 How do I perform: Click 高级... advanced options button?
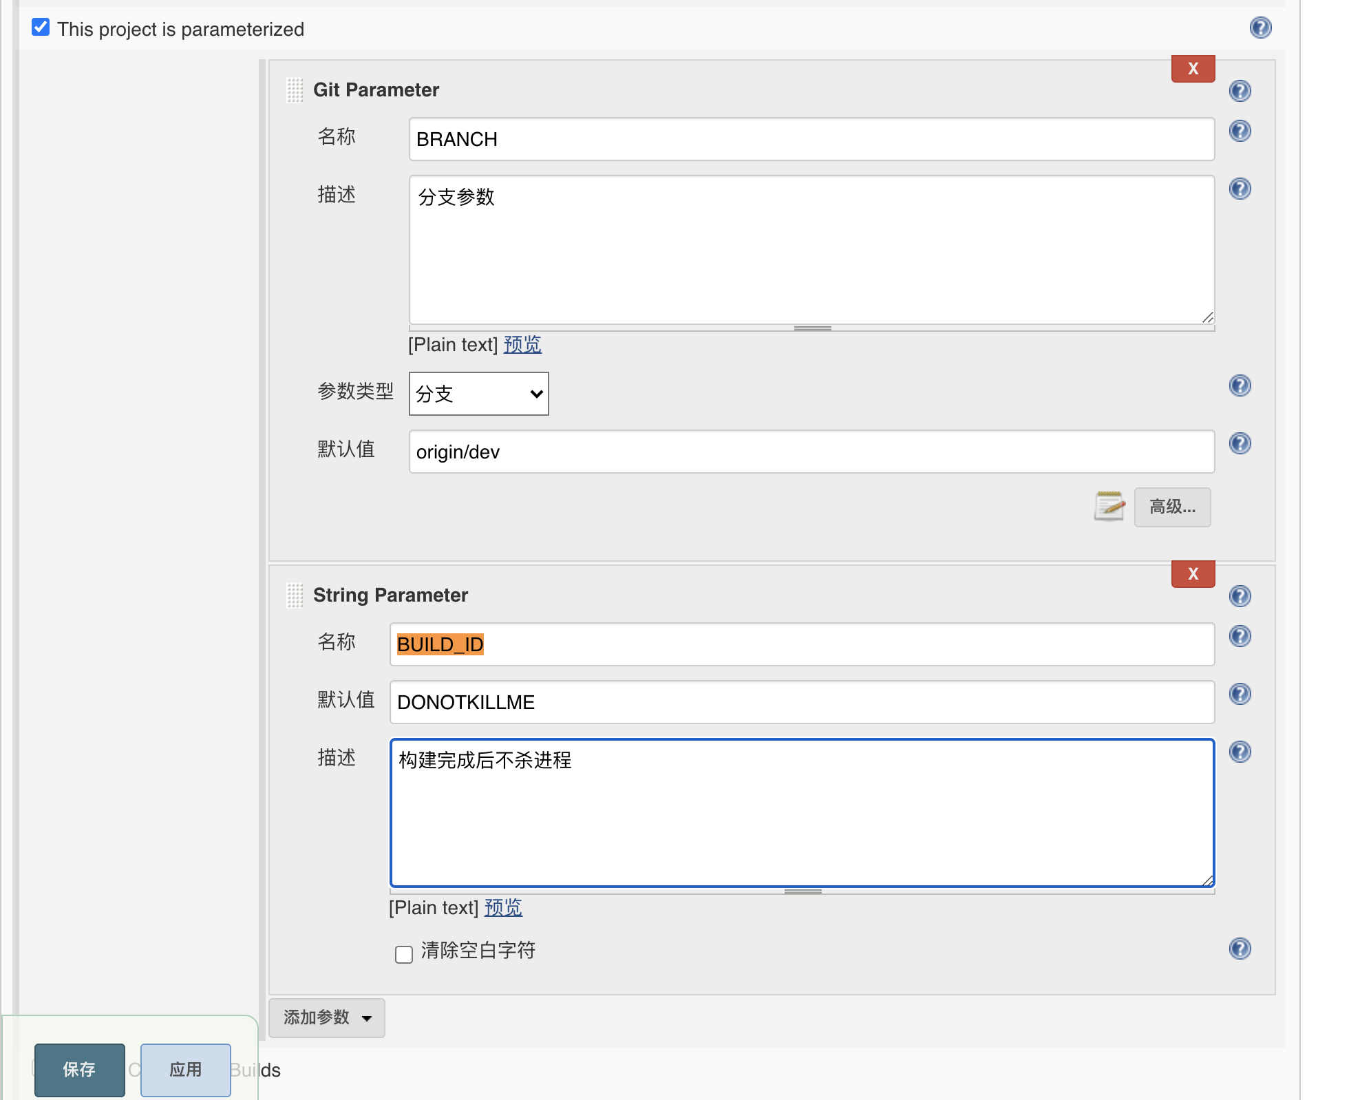coord(1171,507)
